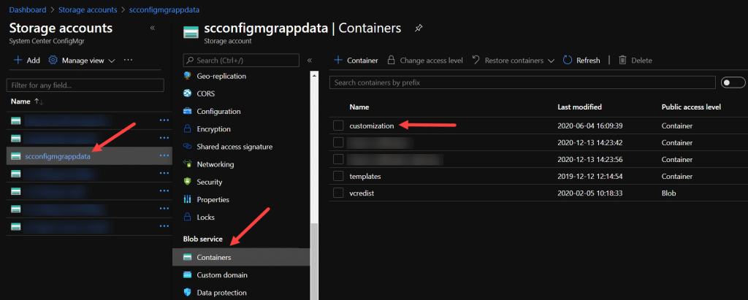Open the templates container
Viewport: 748px width, 300px height.
coord(365,176)
